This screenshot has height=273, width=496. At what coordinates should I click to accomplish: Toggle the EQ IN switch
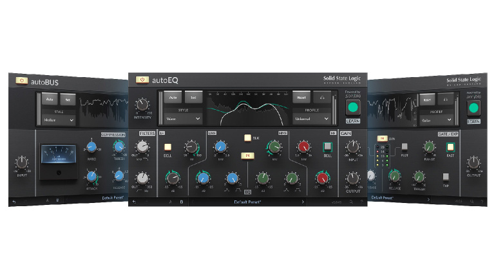pyautogui.click(x=247, y=155)
